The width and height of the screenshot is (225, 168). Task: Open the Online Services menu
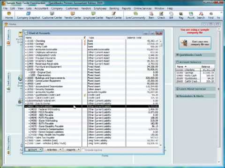tap(142, 8)
